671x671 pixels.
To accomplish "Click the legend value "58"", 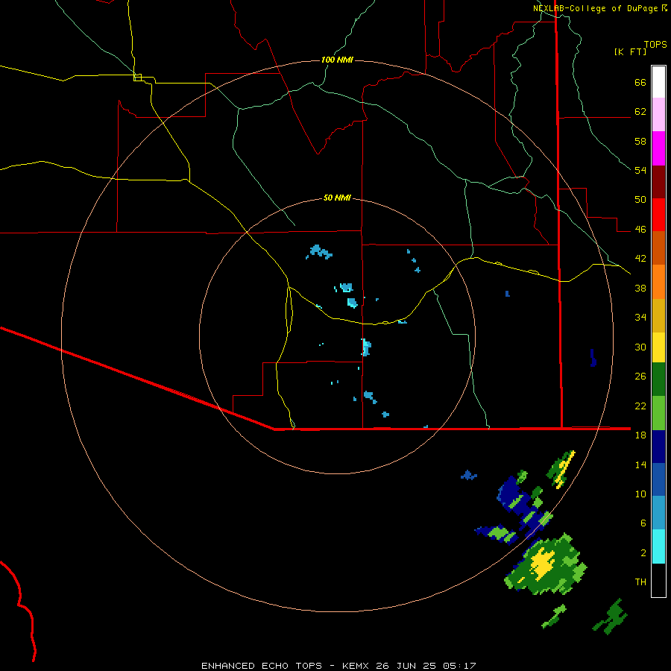I will [x=640, y=141].
